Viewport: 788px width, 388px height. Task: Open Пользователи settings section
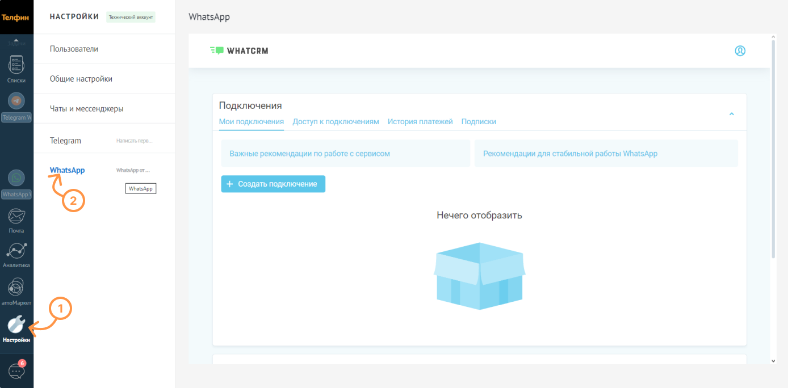point(104,49)
